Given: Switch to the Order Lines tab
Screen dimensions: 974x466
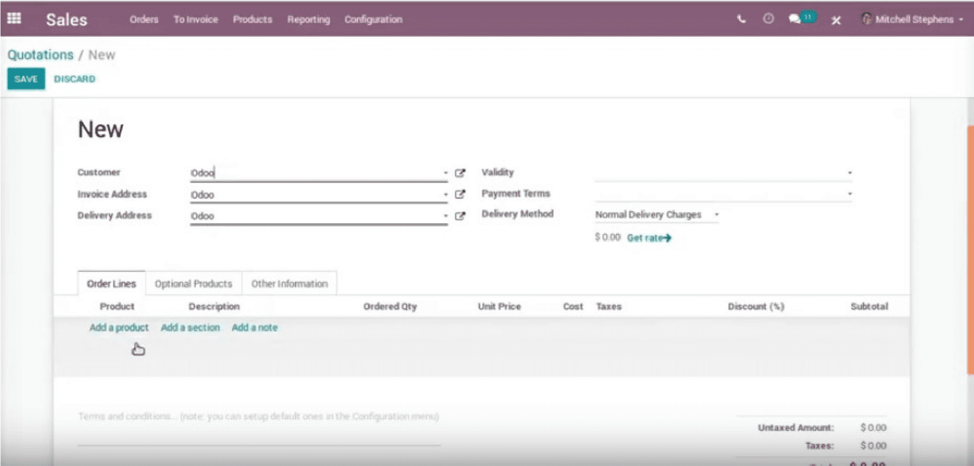Looking at the screenshot, I should pos(112,283).
